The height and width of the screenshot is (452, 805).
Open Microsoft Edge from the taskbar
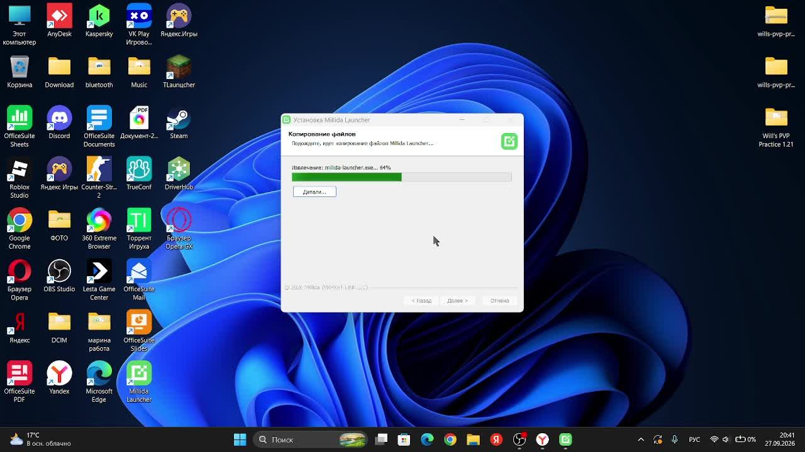coord(427,439)
